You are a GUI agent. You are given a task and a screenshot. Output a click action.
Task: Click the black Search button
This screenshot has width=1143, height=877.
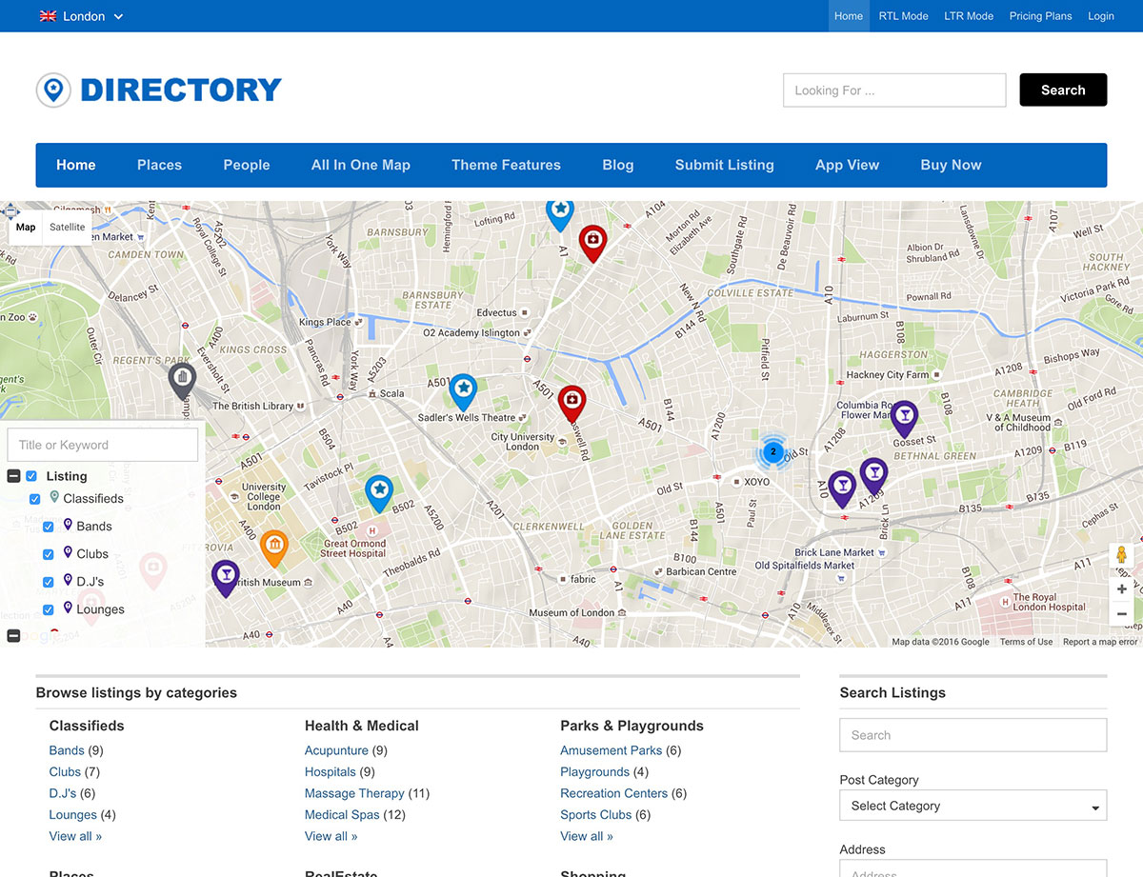[x=1063, y=90]
